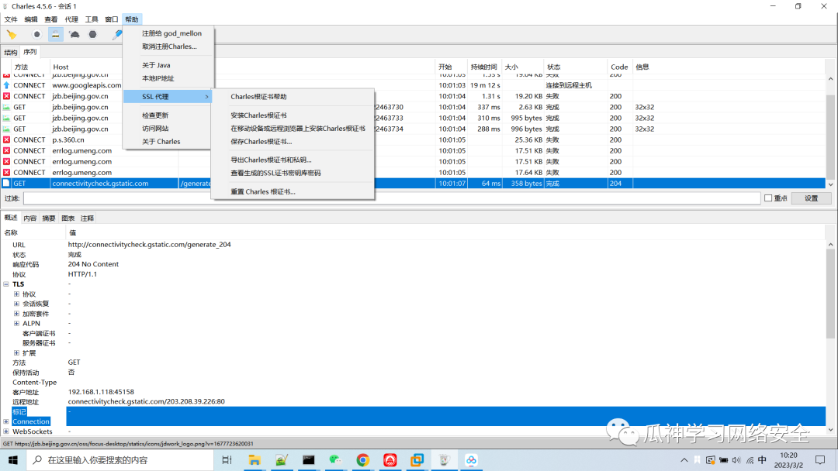Screen dimensions: 838x471
Task: Click the upload arrow icon on the googleapis row
Action: click(x=6, y=85)
